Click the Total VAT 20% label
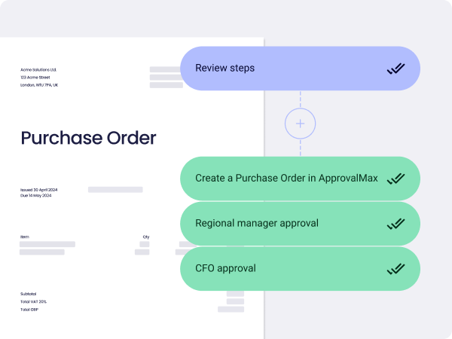The height and width of the screenshot is (339, 452). (33, 302)
